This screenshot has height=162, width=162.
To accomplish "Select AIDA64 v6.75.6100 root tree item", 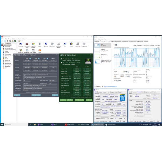I will pos(6,45).
